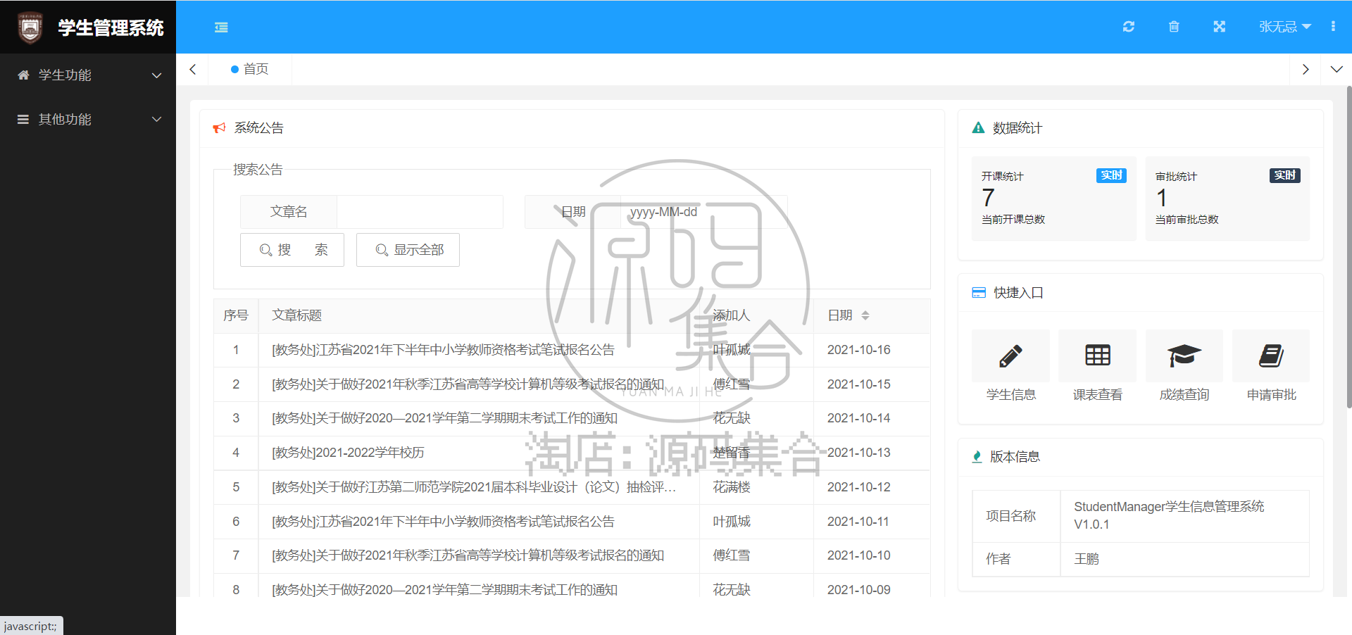The height and width of the screenshot is (635, 1352).
Task: Click the 显示全部 button
Action: point(408,250)
